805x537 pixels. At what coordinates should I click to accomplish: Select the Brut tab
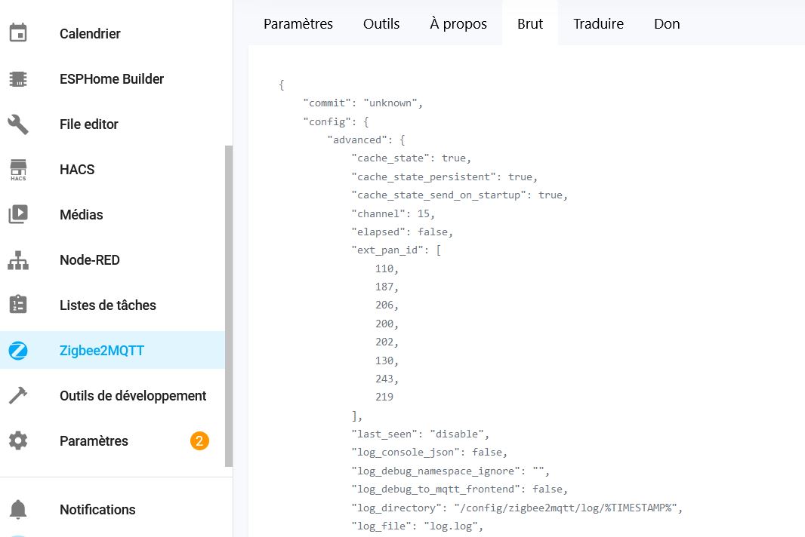(x=530, y=23)
